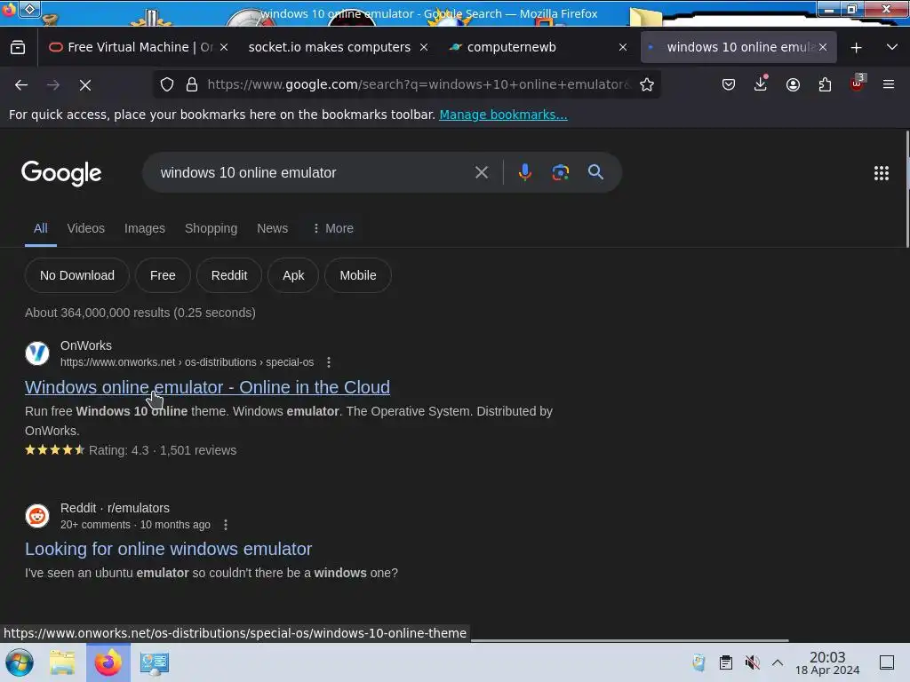Stop loading the current page

[x=85, y=85]
